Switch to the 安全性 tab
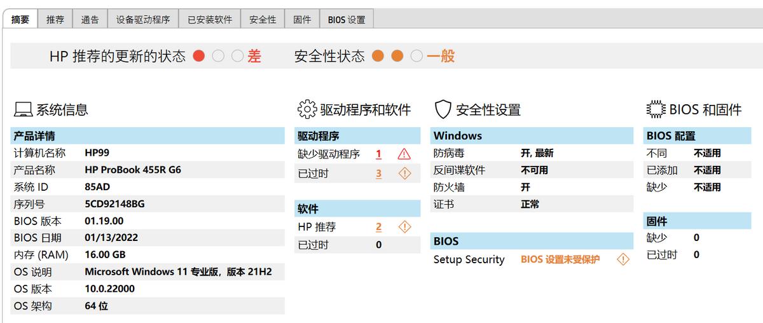763x323 pixels. 263,20
